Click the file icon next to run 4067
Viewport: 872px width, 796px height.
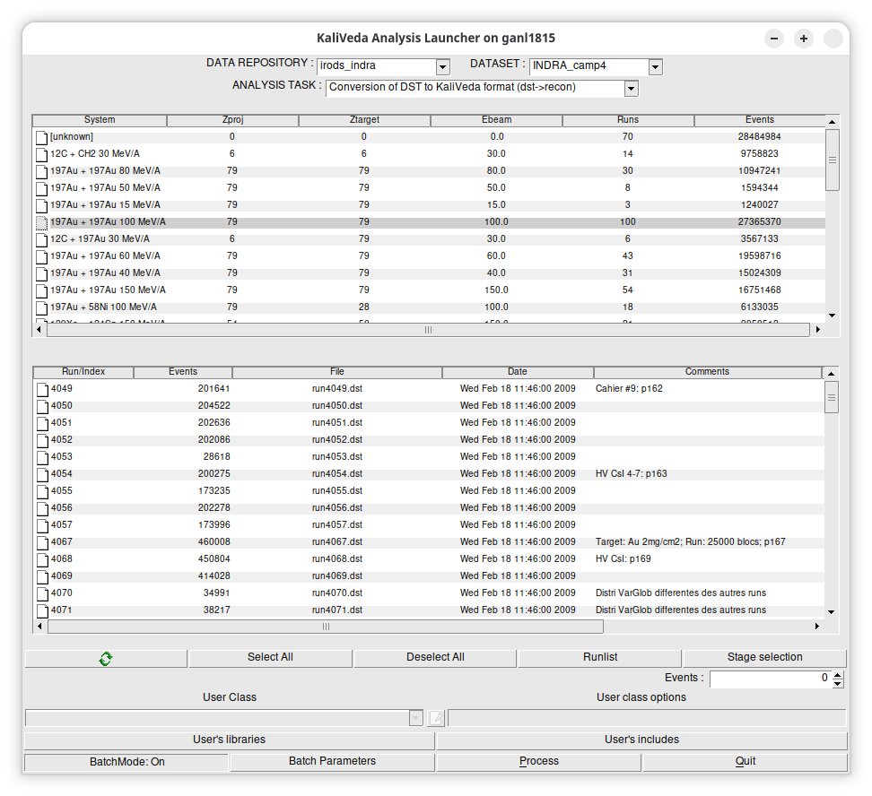point(41,542)
